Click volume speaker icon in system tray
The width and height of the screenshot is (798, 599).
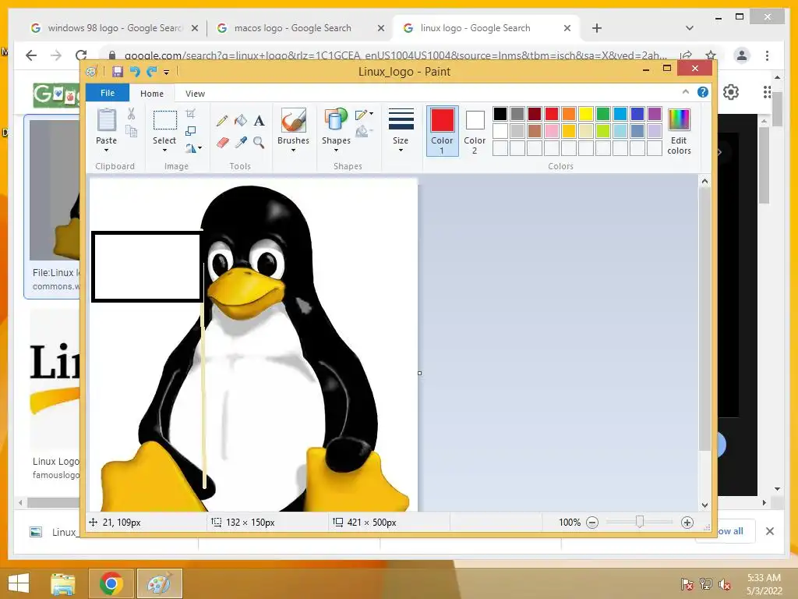[725, 584]
